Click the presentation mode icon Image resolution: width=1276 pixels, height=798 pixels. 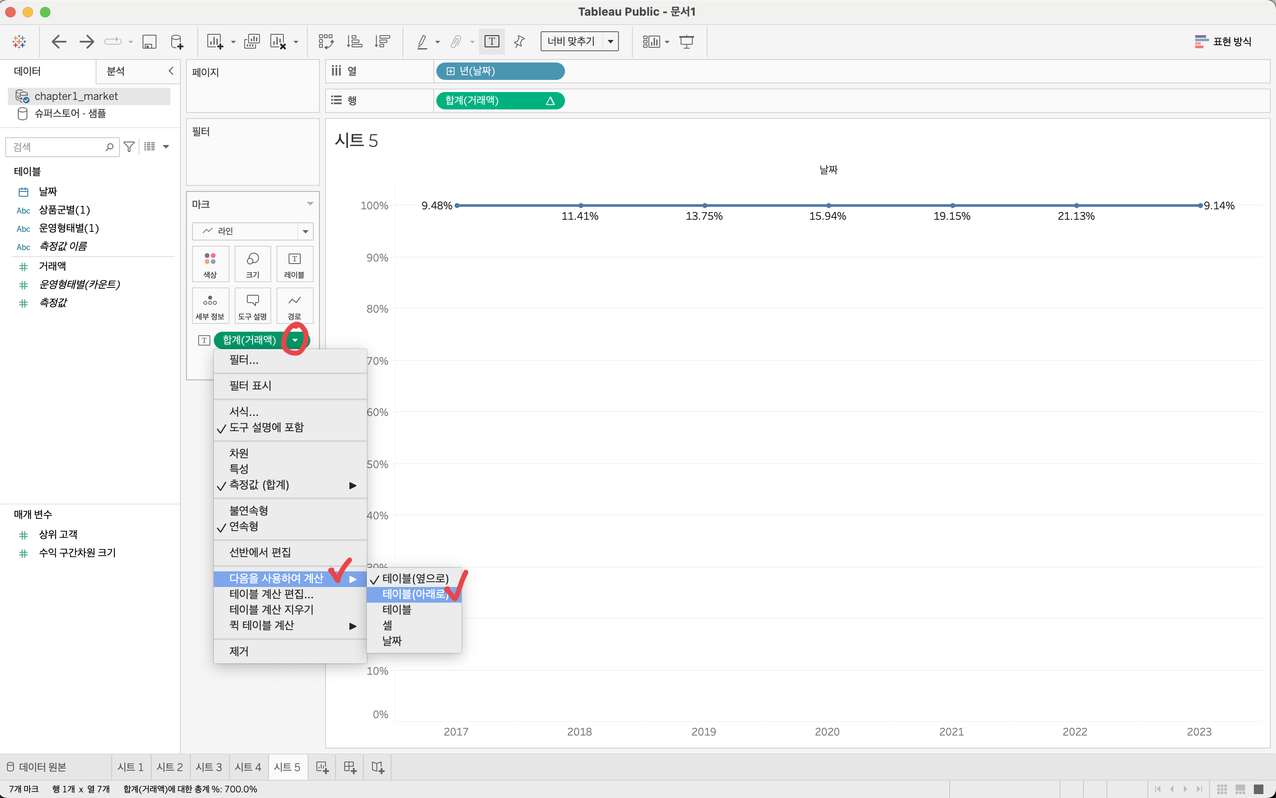pyautogui.click(x=686, y=41)
